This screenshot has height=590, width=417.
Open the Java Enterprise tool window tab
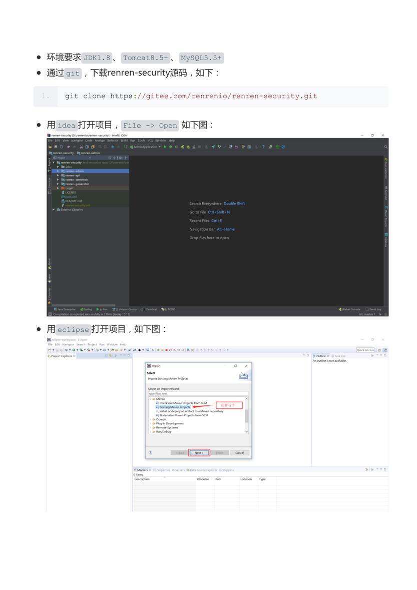[x=65, y=309]
